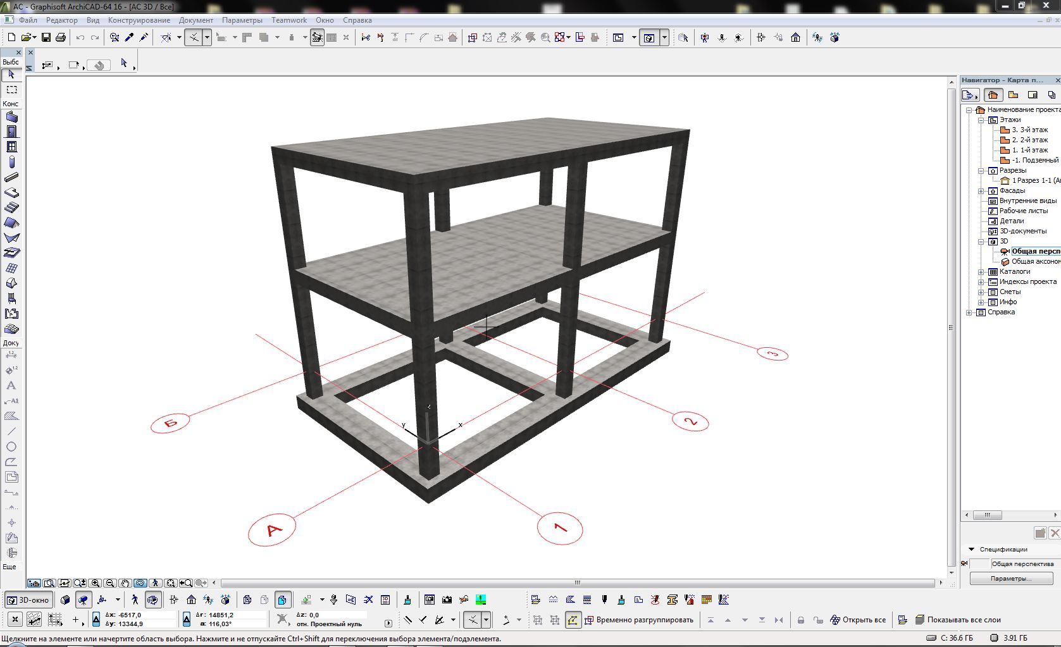Viewport: 1061px width, 647px height.
Task: Click the zoom-in magnifier below the viewport
Action: (96, 583)
